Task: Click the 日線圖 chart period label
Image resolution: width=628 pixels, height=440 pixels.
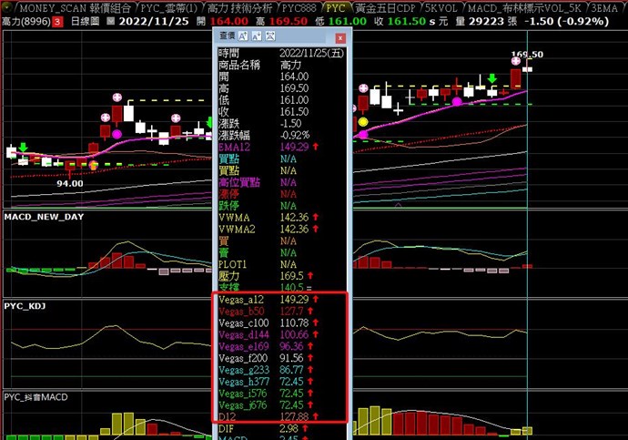Action: point(86,19)
